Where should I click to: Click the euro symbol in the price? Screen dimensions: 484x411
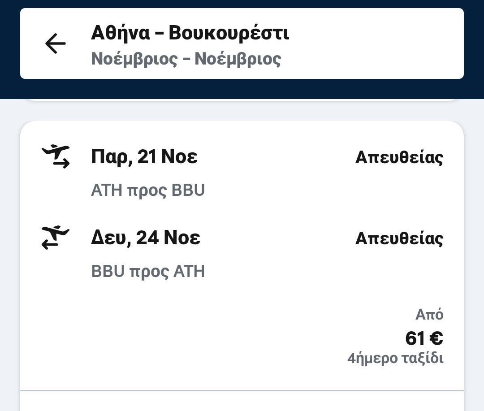click(x=436, y=338)
